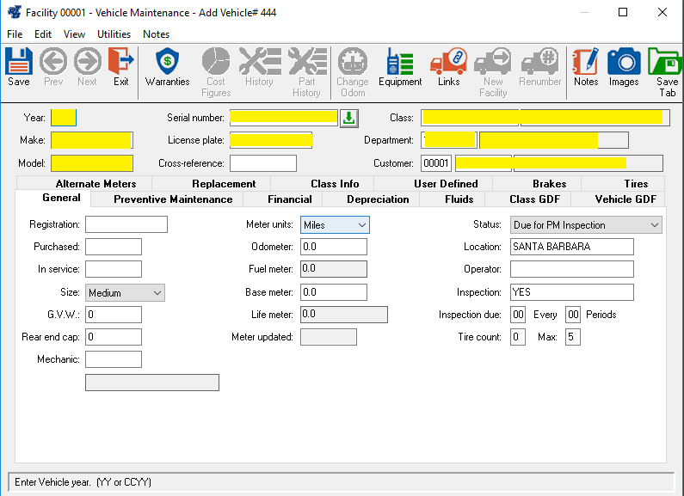Viewport: 684px width, 496px height.
Task: Open the Utilities menu
Action: (x=114, y=34)
